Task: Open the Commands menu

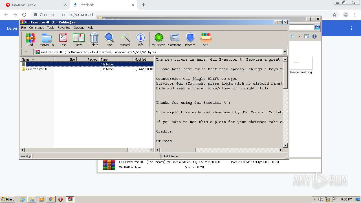Action: point(36,28)
